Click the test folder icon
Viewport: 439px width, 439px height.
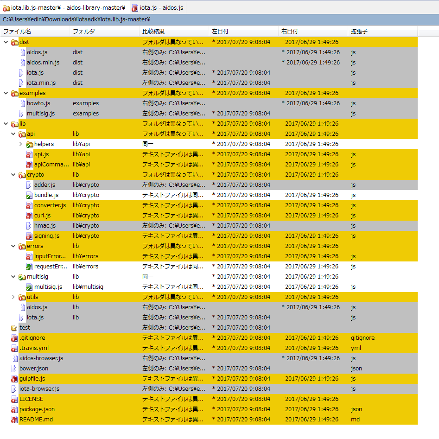(14, 328)
